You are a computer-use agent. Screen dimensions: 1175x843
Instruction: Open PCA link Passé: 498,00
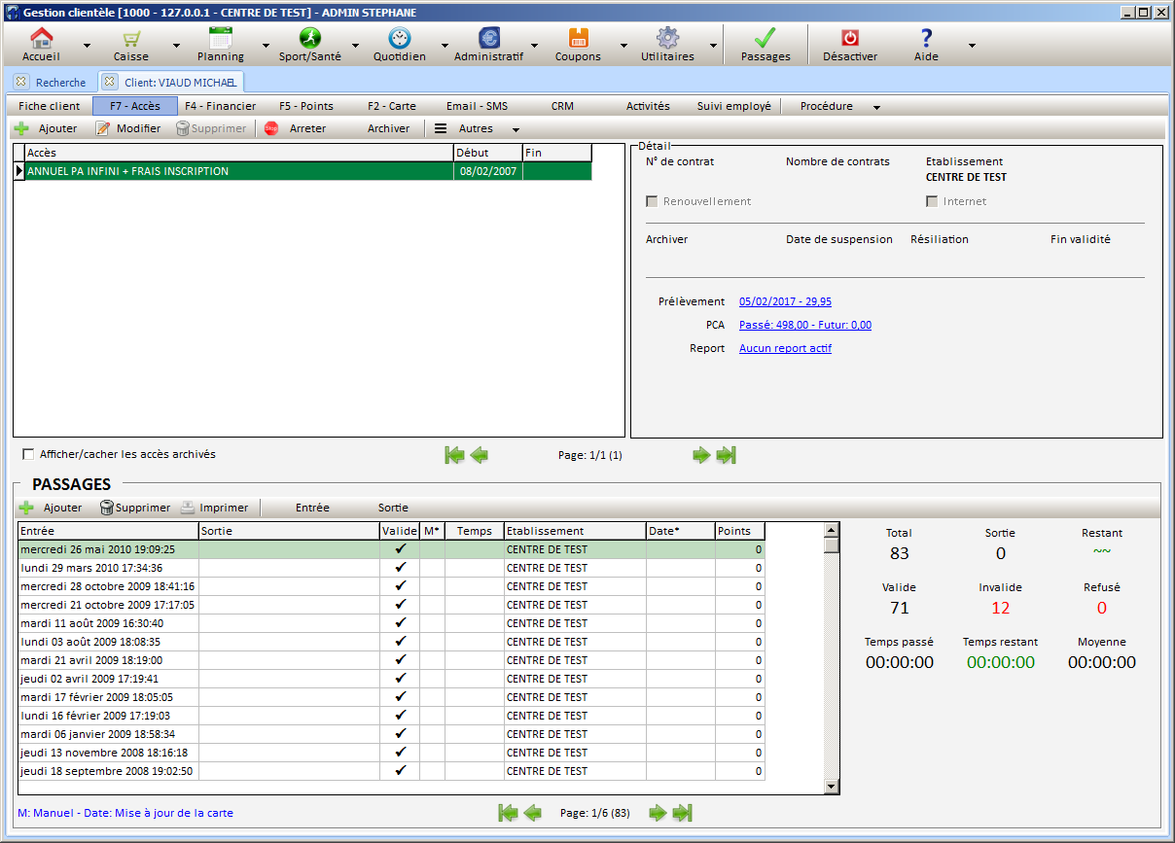tap(805, 325)
